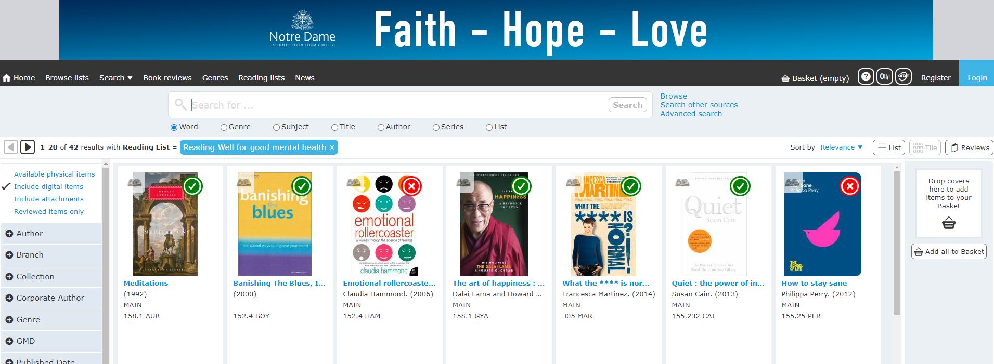Click into the Search for text field
Screen dimensions: 994x364
point(398,105)
